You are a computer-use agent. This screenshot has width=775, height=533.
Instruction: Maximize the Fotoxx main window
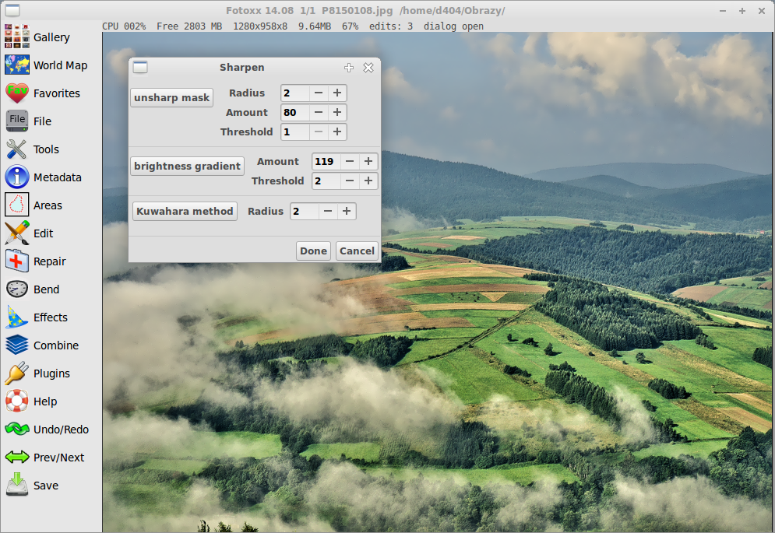pos(742,10)
